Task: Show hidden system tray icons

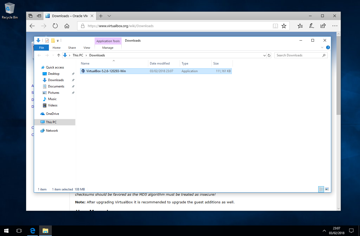Action: (324, 231)
